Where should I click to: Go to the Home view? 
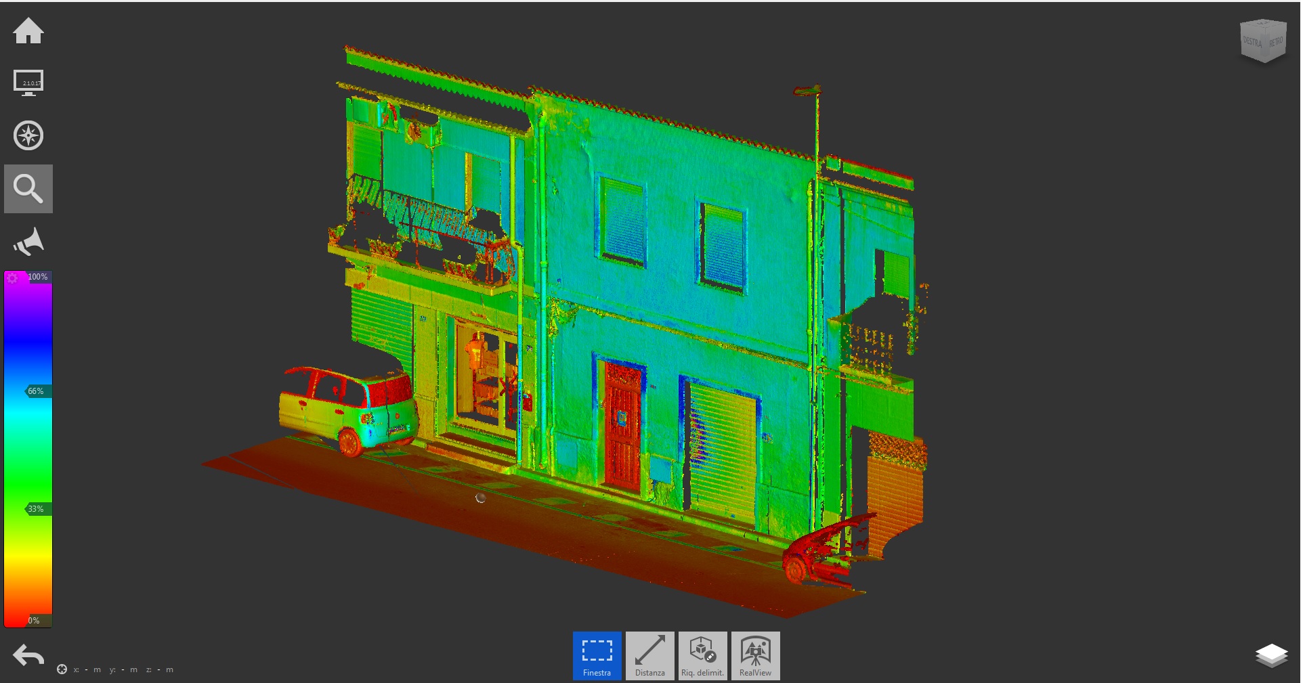[x=28, y=31]
